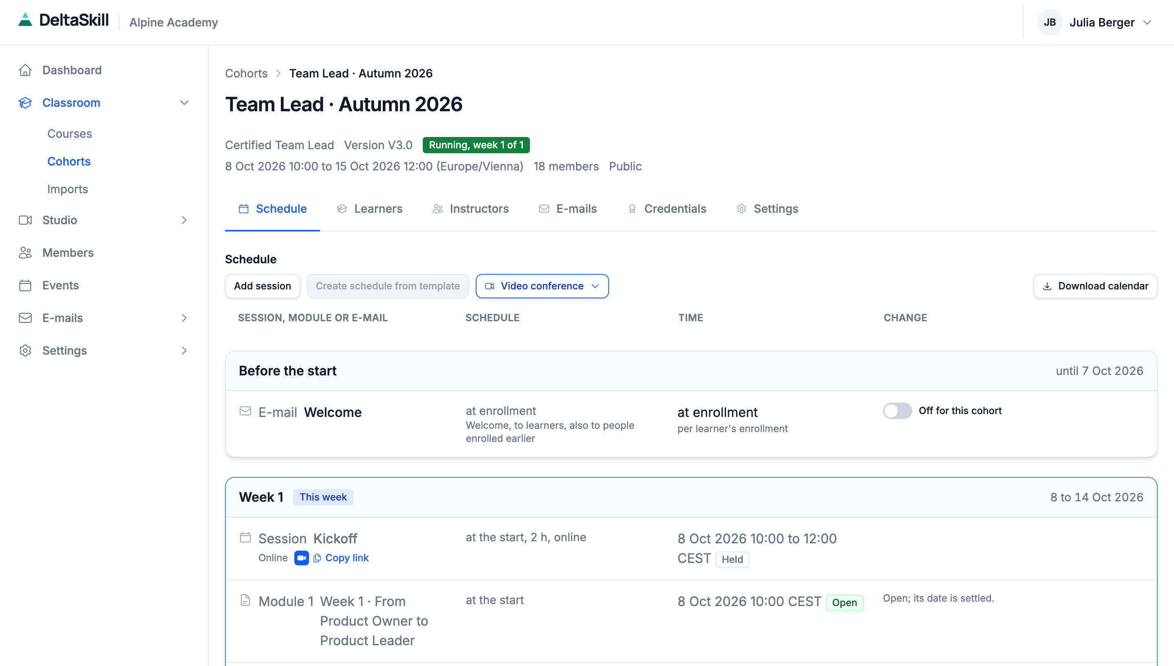The height and width of the screenshot is (666, 1174).
Task: Go to Cohorts in the breadcrumb
Action: 246,73
